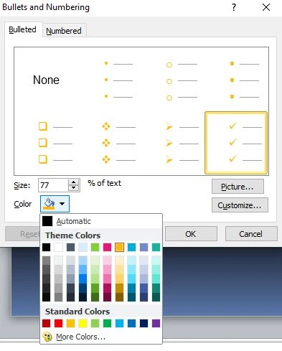282x351 pixels.
Task: Click the Customize... button
Action: pos(240,205)
